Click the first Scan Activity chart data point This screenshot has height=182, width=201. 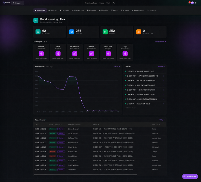[x=39, y=76]
